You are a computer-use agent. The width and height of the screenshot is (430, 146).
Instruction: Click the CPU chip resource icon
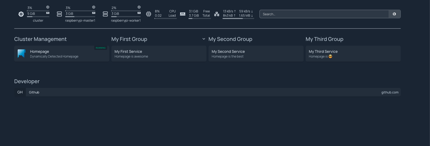pos(149,14)
